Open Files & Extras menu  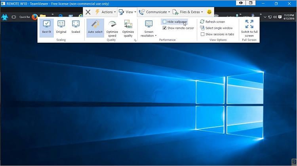[188, 12]
